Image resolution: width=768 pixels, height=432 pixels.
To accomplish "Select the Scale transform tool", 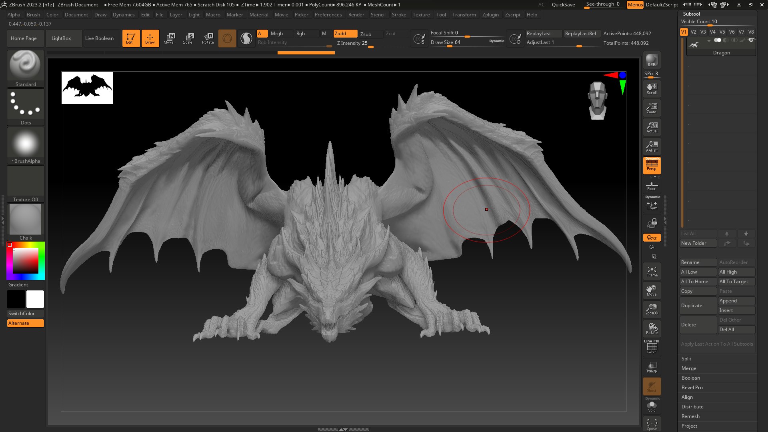I will pos(188,38).
